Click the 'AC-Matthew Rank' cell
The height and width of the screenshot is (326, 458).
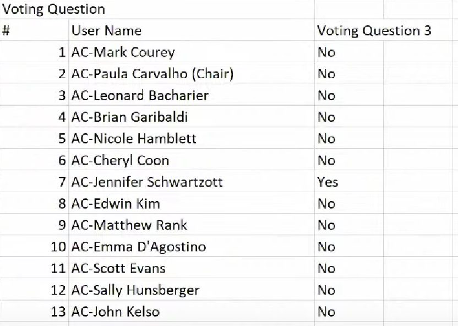[129, 225]
